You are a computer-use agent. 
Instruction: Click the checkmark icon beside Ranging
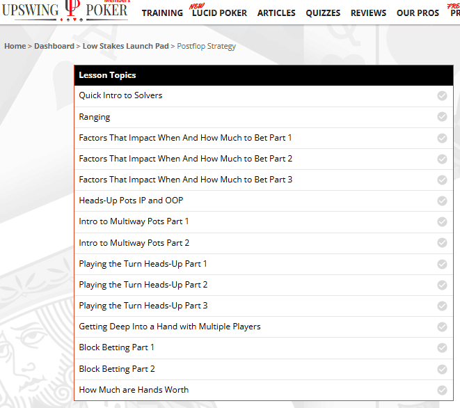tap(442, 117)
